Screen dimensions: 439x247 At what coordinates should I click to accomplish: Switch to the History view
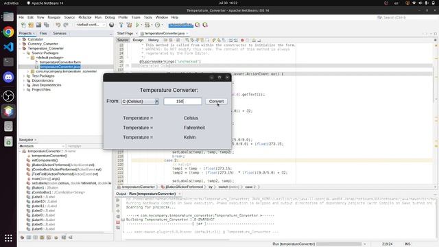pos(154,40)
